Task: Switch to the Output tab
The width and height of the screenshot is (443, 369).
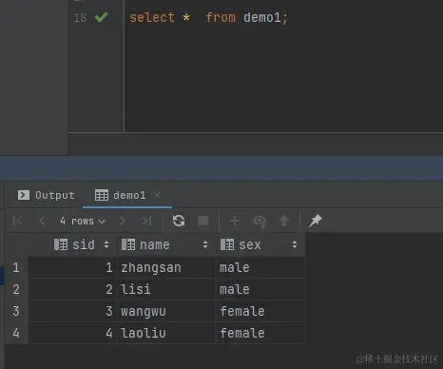Action: click(47, 195)
